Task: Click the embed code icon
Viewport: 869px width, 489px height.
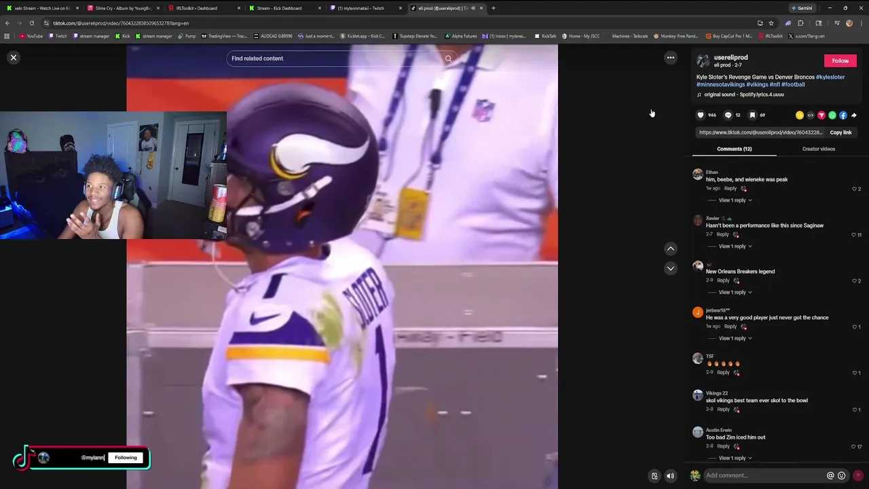Action: click(x=811, y=115)
